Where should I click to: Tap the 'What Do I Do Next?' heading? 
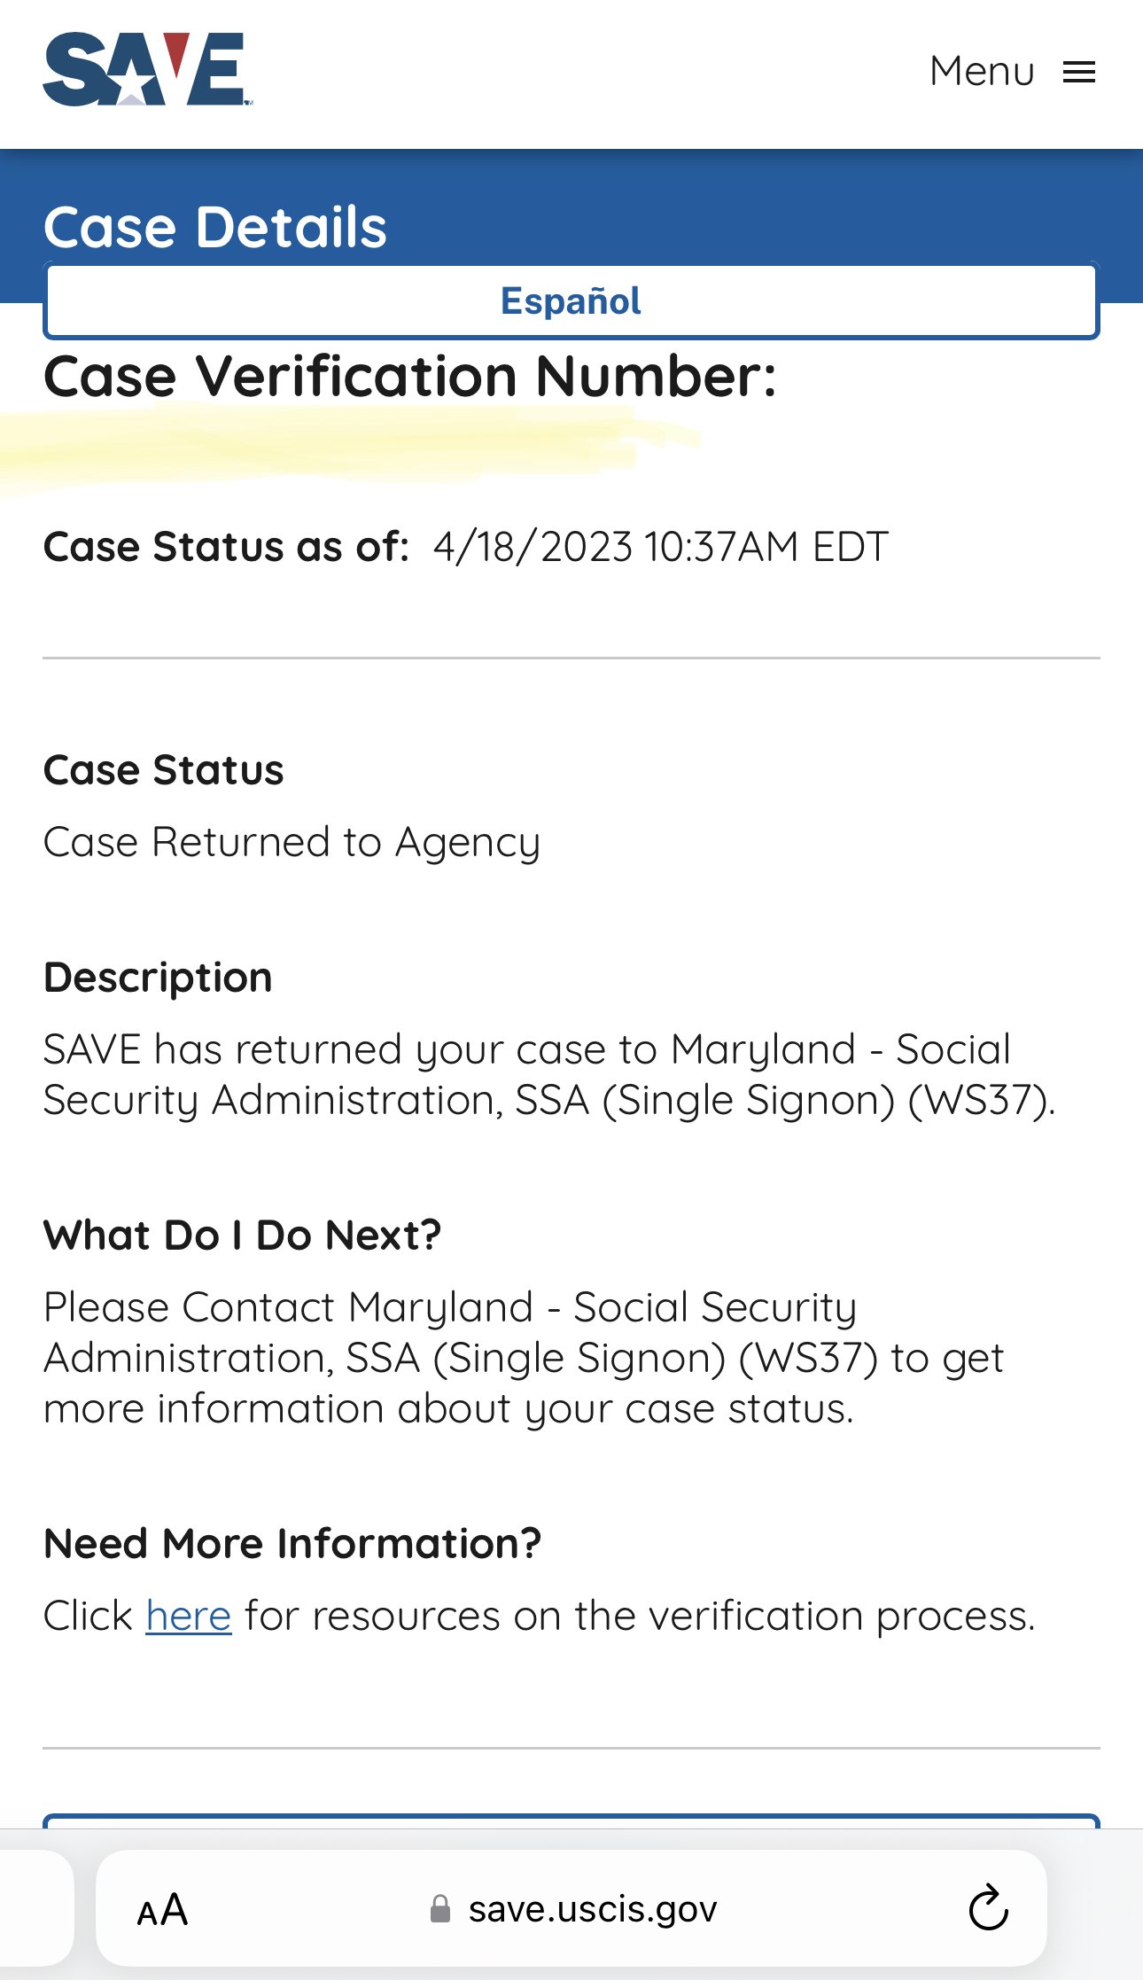click(242, 1236)
